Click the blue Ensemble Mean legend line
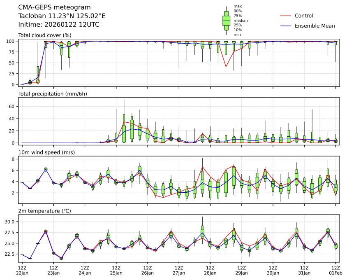 286,26
